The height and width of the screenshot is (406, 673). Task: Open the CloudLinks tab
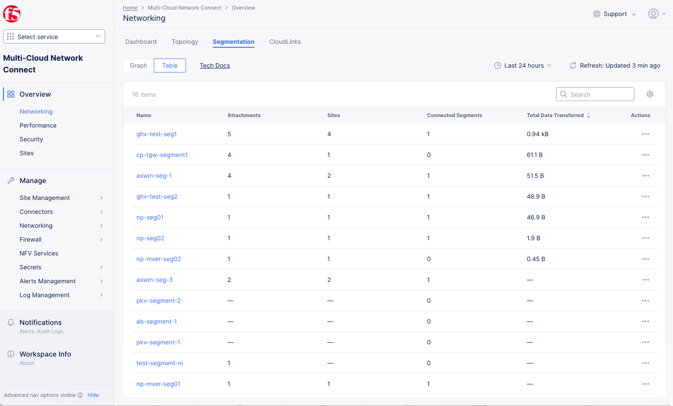[x=285, y=42]
